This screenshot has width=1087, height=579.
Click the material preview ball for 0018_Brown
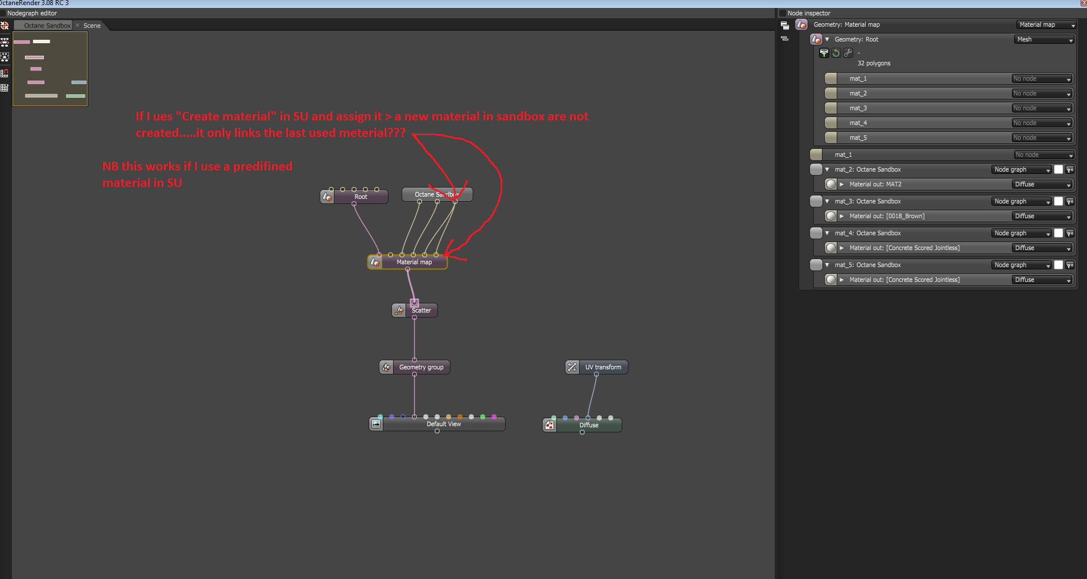(x=831, y=216)
